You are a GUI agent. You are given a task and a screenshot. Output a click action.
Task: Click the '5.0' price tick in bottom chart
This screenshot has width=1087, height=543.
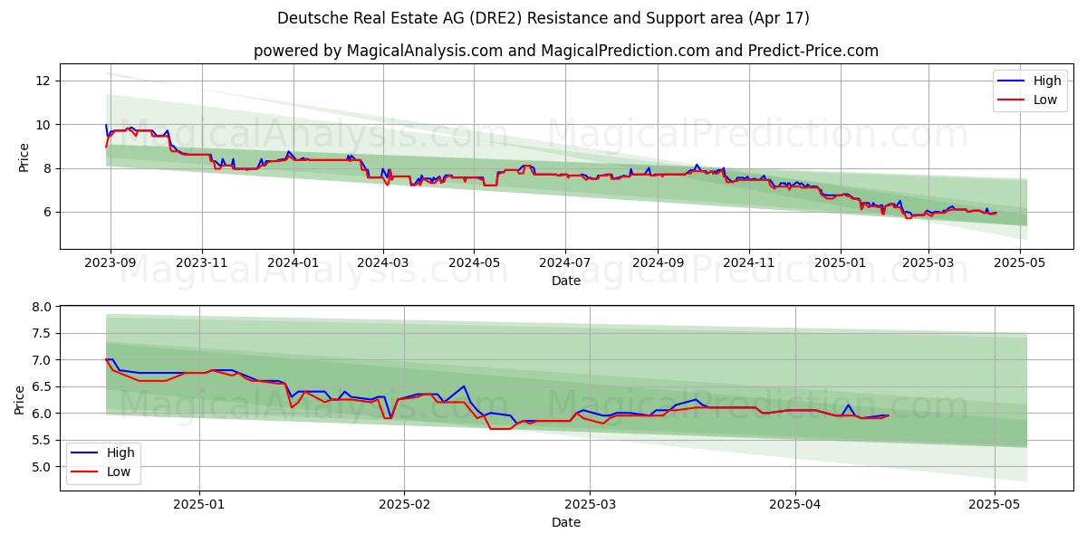(x=43, y=467)
